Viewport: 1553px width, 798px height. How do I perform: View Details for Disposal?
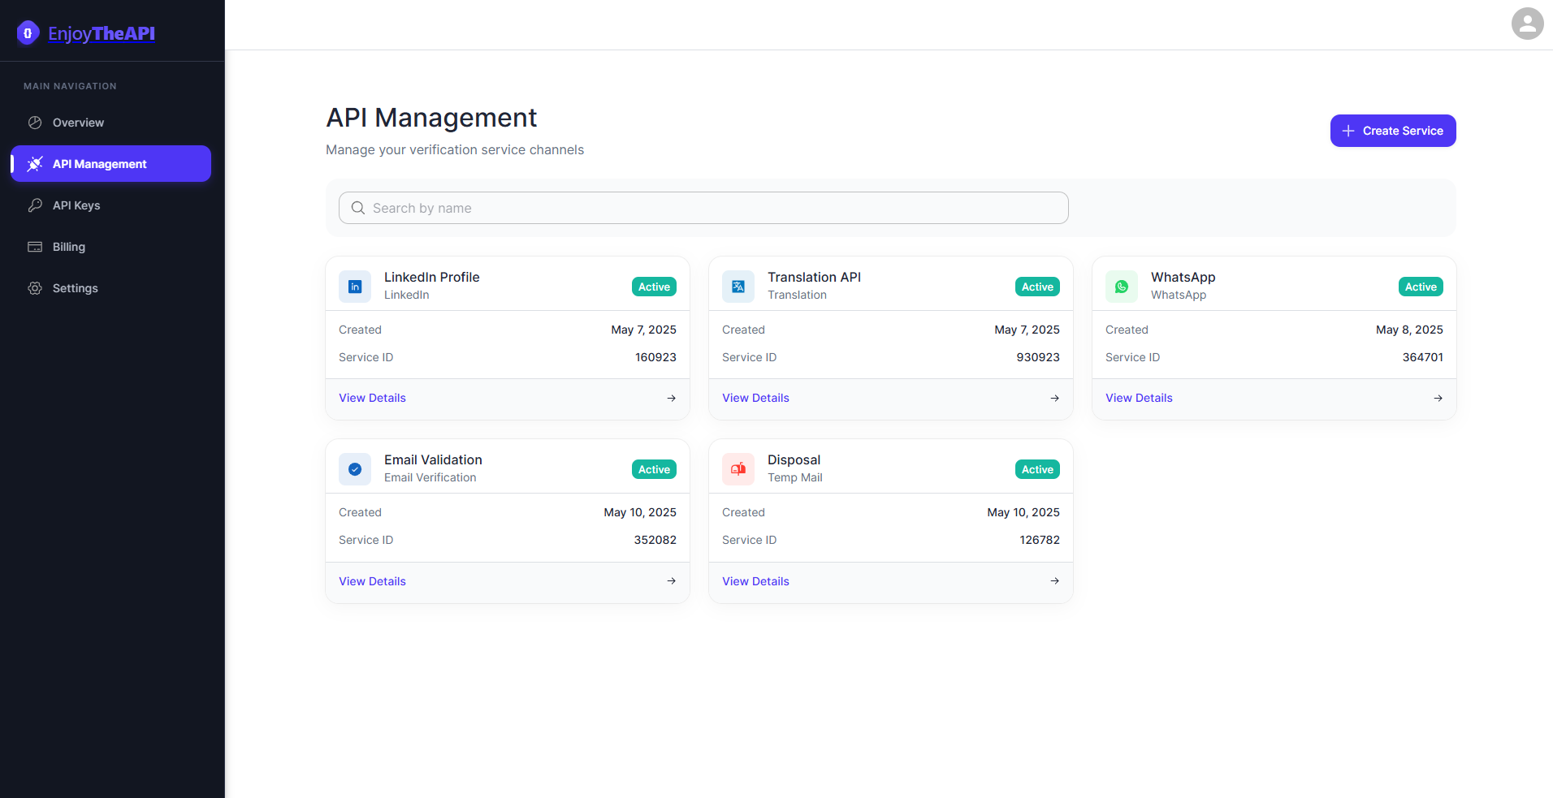pyautogui.click(x=755, y=581)
